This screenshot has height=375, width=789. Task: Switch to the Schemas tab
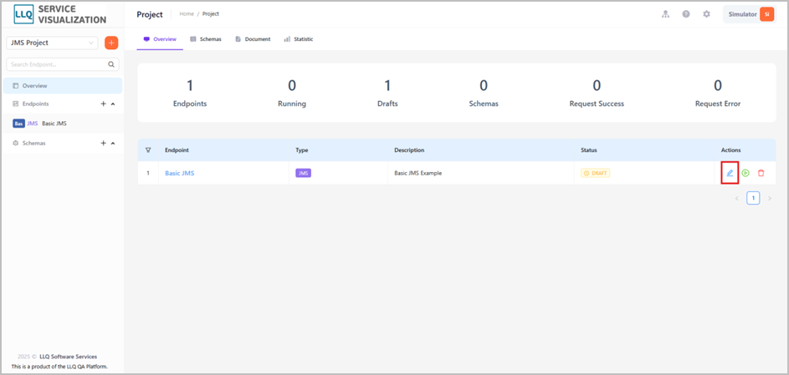tap(206, 39)
